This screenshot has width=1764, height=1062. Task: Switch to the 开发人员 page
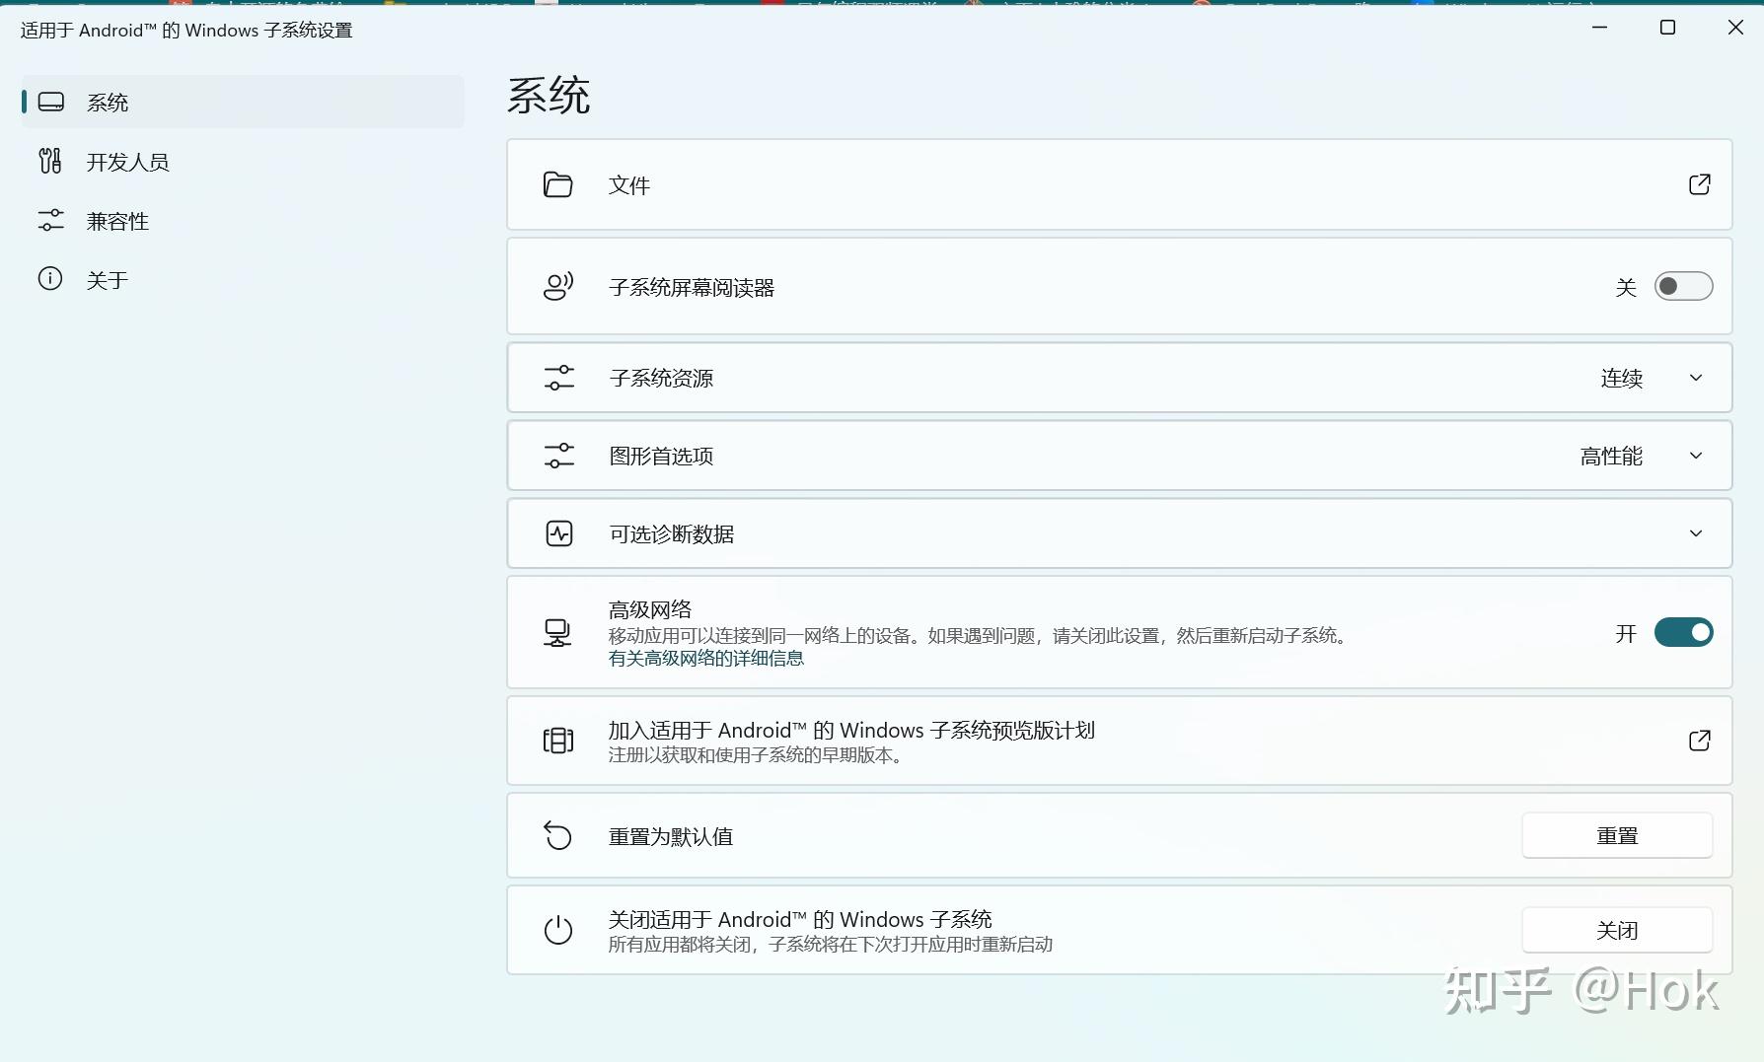point(131,161)
